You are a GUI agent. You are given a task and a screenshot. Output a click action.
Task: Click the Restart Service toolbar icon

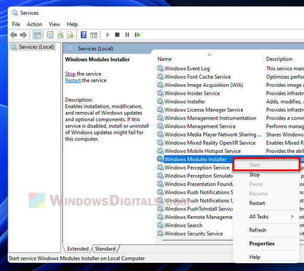[137, 35]
